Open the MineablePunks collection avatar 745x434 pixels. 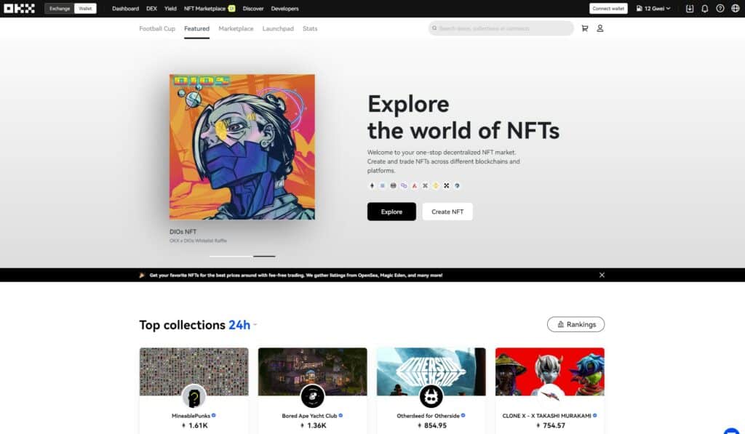[x=194, y=396]
